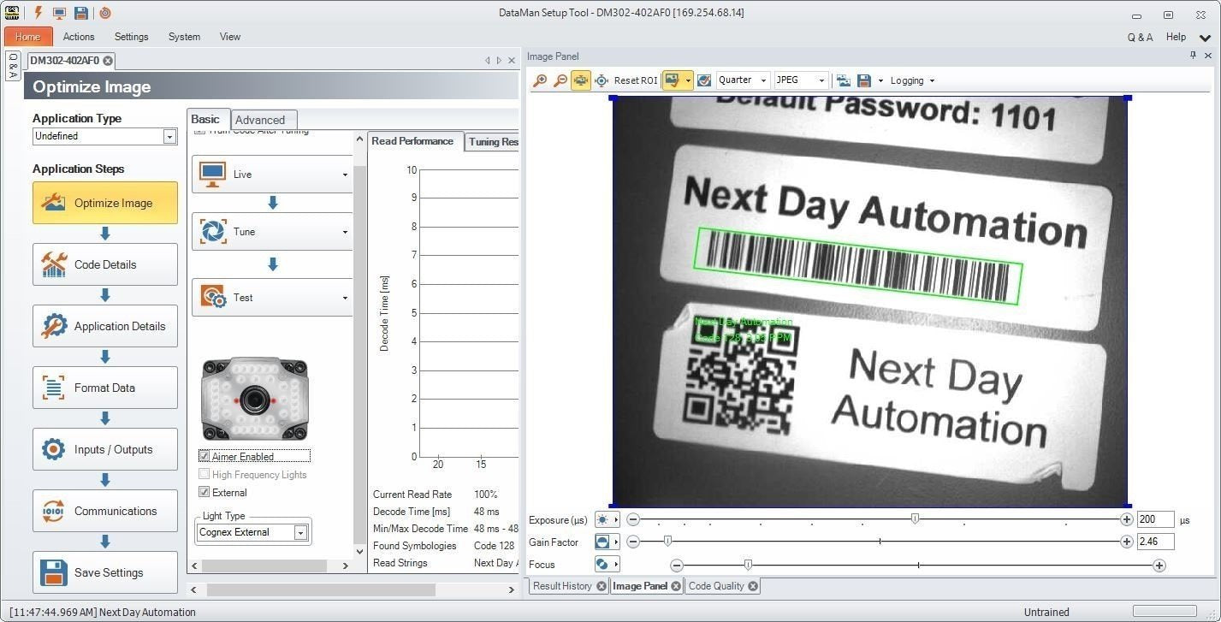Image resolution: width=1221 pixels, height=622 pixels.
Task: Open the JPEG image format dropdown
Action: 821,80
